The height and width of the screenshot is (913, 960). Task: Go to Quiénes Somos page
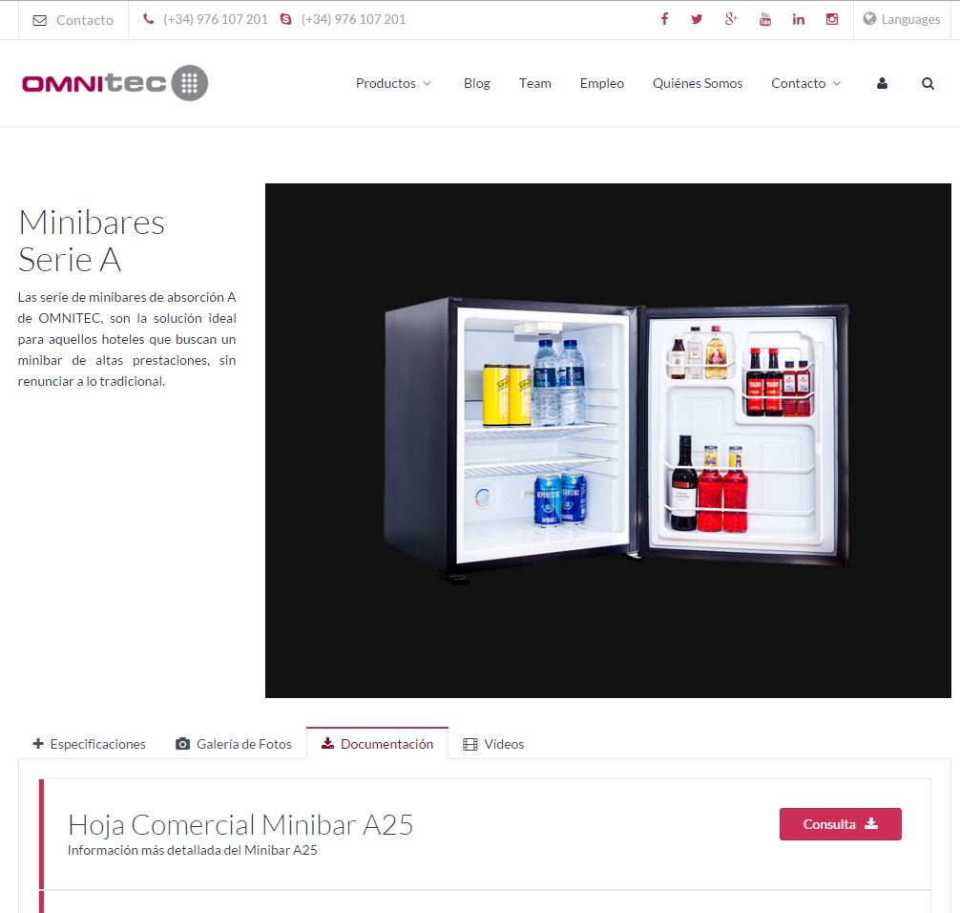coord(697,83)
